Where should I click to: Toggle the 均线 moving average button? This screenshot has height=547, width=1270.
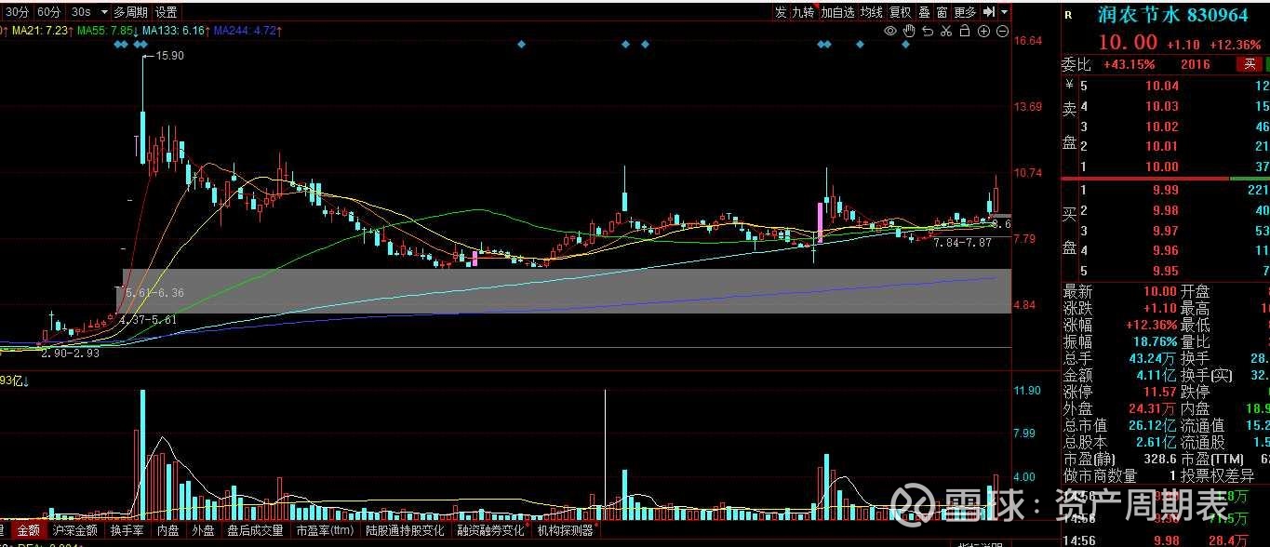pyautogui.click(x=872, y=12)
